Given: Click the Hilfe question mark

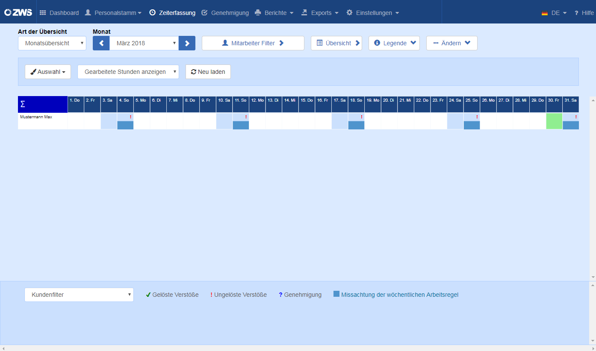Looking at the screenshot, I should coord(576,13).
